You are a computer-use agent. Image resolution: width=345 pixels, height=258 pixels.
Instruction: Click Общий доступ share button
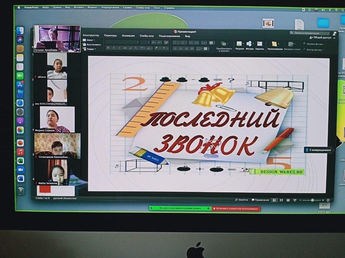tap(320, 38)
